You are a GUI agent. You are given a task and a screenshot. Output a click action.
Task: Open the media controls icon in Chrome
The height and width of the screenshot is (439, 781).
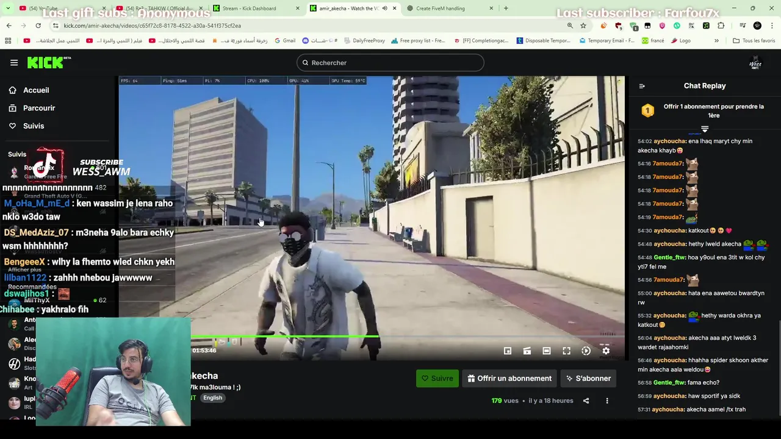[x=743, y=26]
